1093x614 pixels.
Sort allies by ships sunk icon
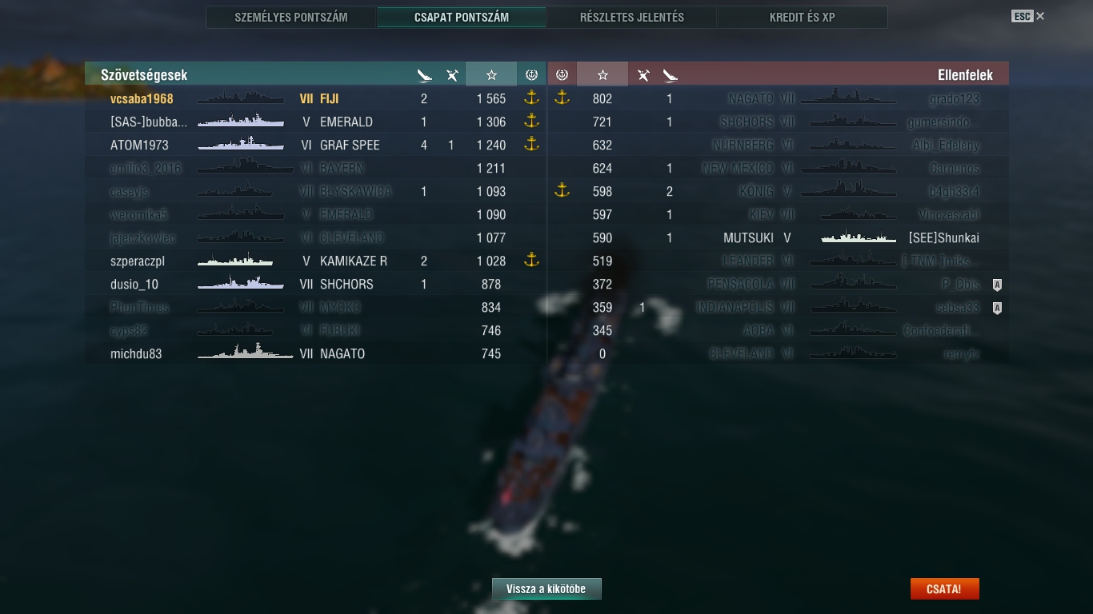coord(424,75)
